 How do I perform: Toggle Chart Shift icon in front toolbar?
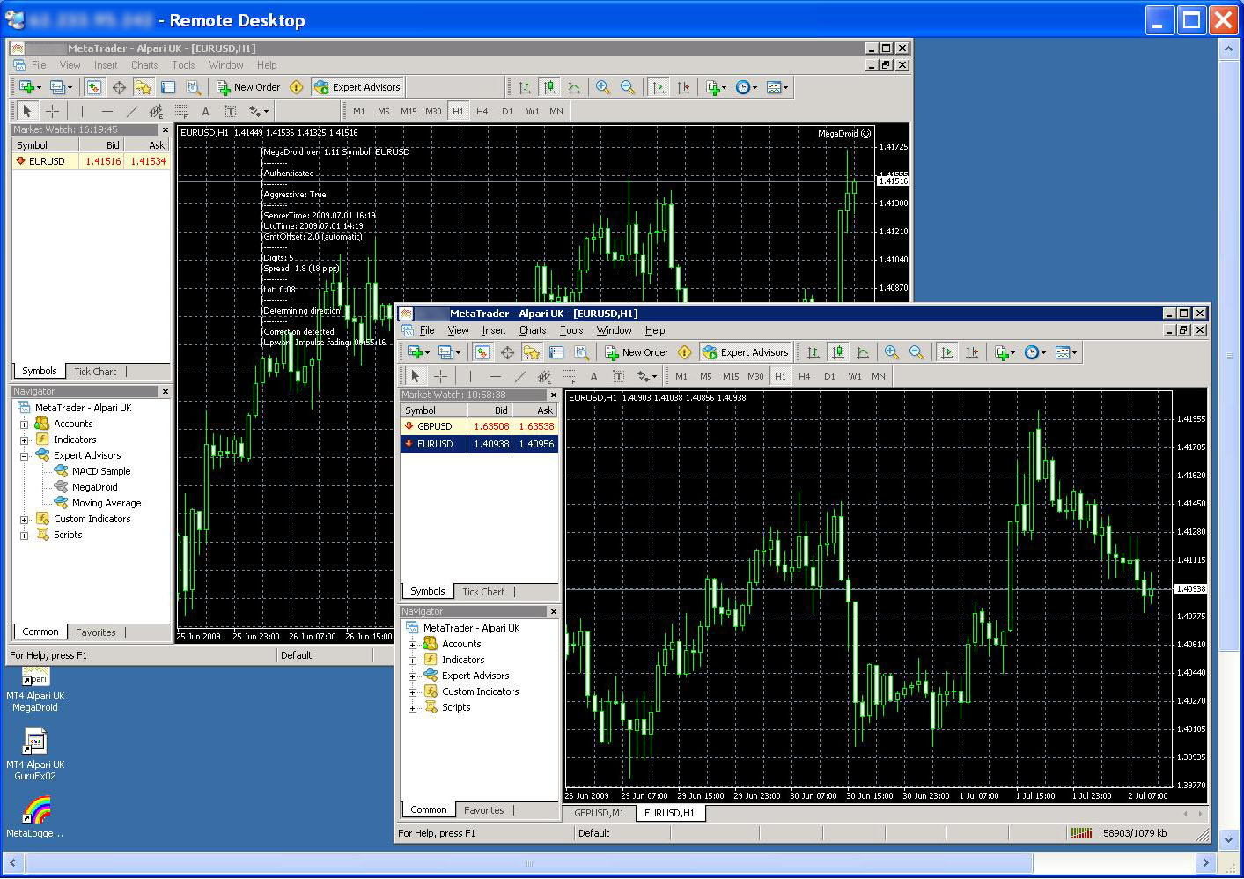pyautogui.click(x=972, y=352)
